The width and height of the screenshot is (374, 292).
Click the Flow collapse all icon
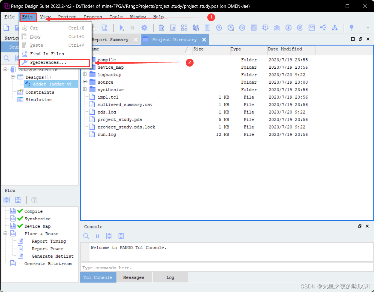[x=18, y=200]
